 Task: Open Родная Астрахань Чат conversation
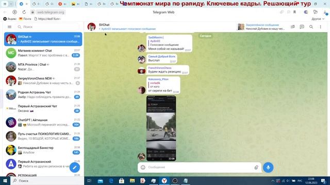pos(43,95)
